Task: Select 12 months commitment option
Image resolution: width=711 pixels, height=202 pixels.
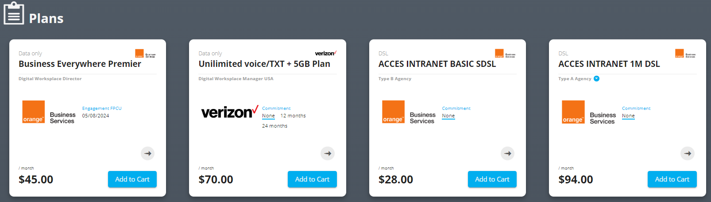Action: tap(293, 116)
